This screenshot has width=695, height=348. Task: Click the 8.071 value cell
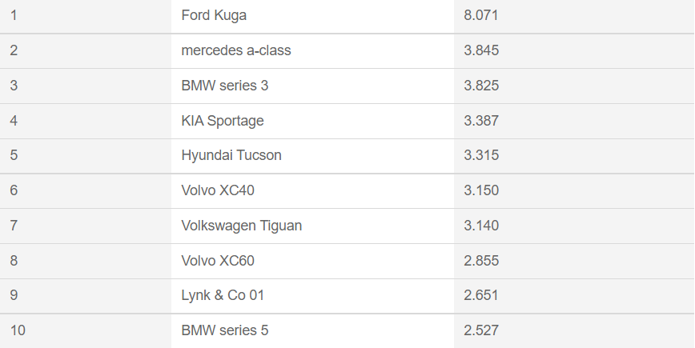point(481,15)
